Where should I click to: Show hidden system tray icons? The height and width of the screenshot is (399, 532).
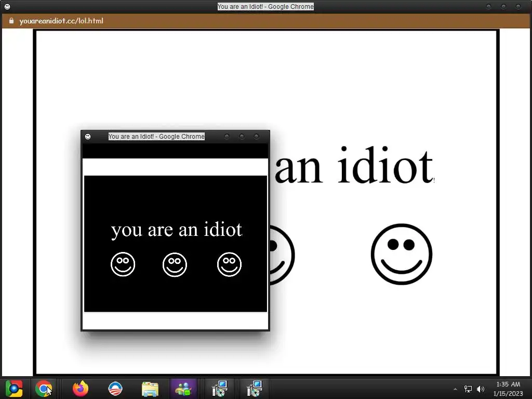pyautogui.click(x=455, y=389)
